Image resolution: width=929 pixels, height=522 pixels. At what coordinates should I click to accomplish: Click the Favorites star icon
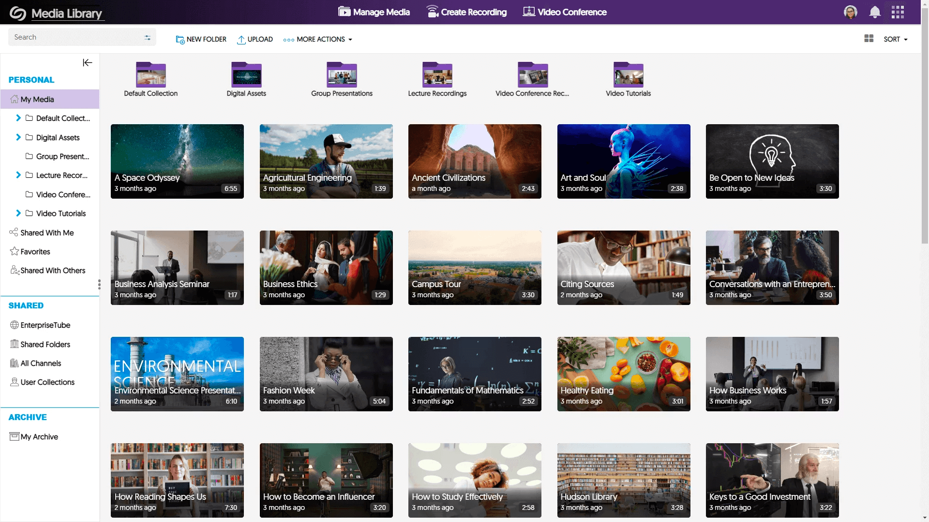click(14, 251)
